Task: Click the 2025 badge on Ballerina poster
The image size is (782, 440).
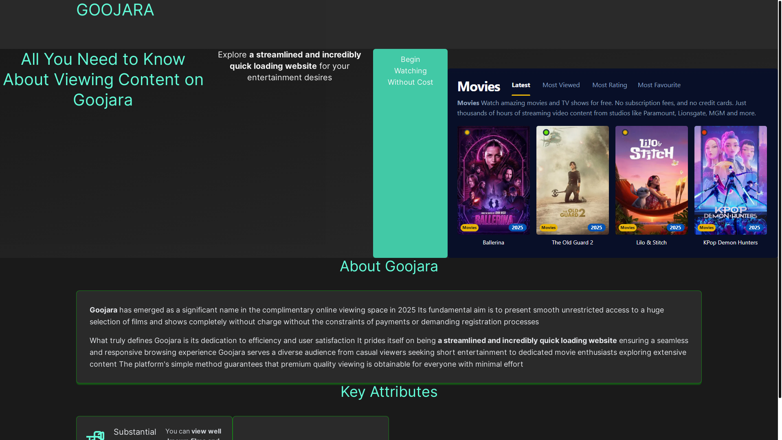Action: [517, 228]
